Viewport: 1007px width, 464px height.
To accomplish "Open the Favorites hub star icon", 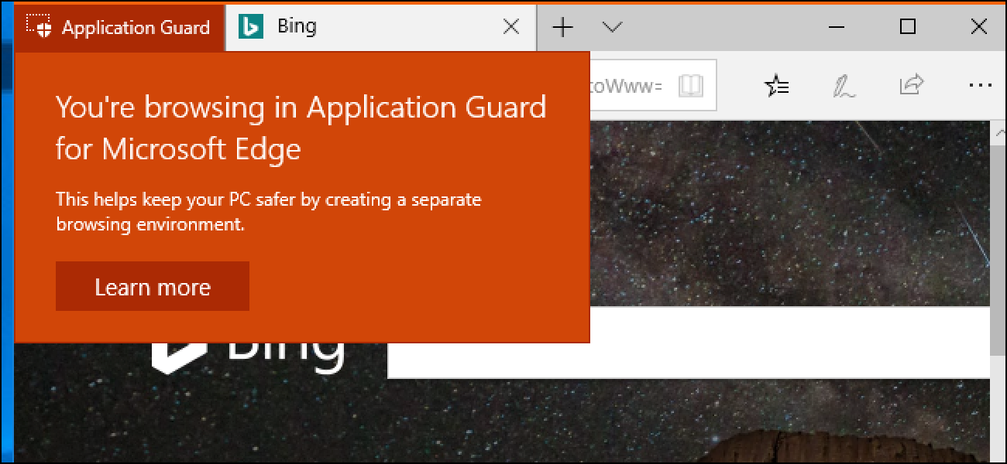I will click(777, 86).
